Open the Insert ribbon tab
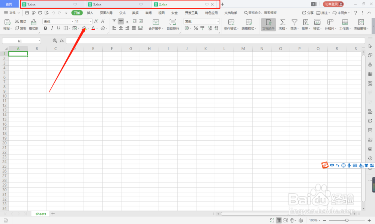 [x=90, y=13]
